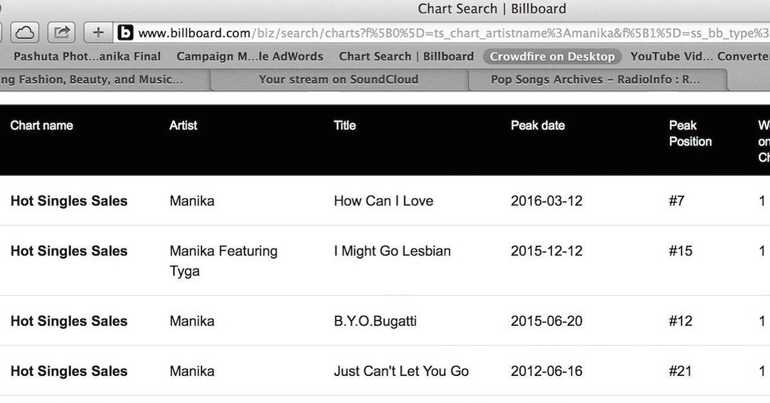Screen dimensions: 770x403
Task: Switch to Your stream on SoundCloud tab
Action: click(x=338, y=80)
